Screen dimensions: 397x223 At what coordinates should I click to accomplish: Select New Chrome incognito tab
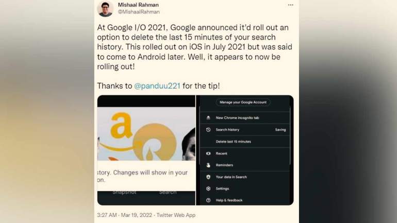(237, 118)
